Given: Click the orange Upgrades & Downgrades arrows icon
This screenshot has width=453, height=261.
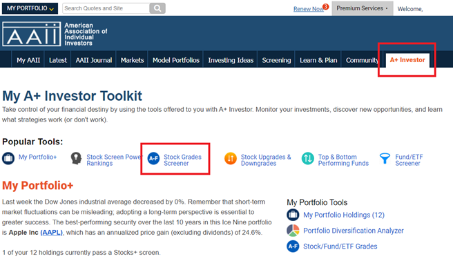Looking at the screenshot, I should pyautogui.click(x=231, y=158).
